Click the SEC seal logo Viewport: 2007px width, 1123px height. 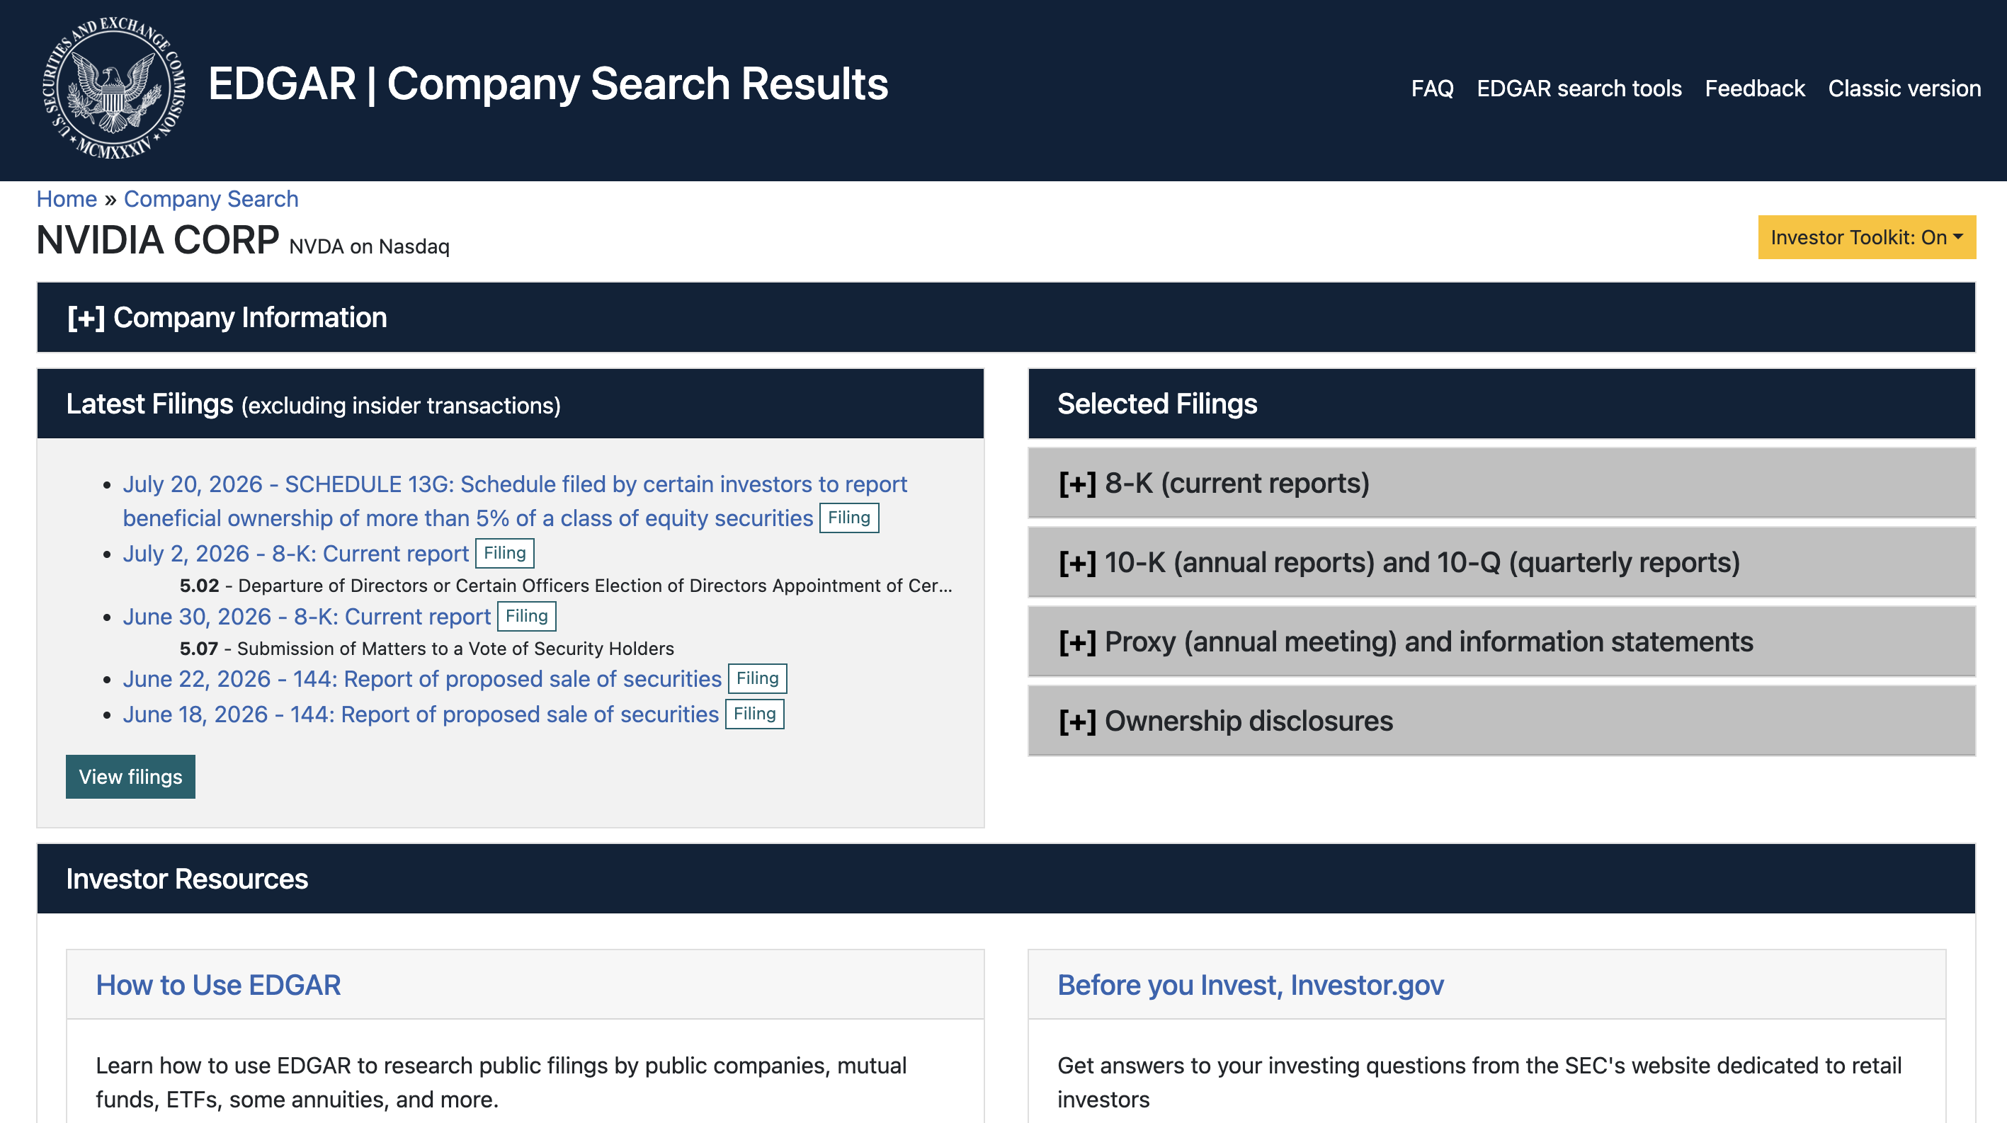(115, 89)
